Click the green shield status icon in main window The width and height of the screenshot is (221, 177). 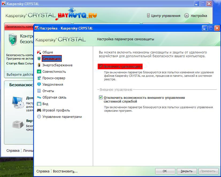[13, 40]
